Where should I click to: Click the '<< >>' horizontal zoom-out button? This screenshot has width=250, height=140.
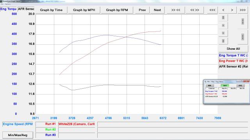(195, 10)
